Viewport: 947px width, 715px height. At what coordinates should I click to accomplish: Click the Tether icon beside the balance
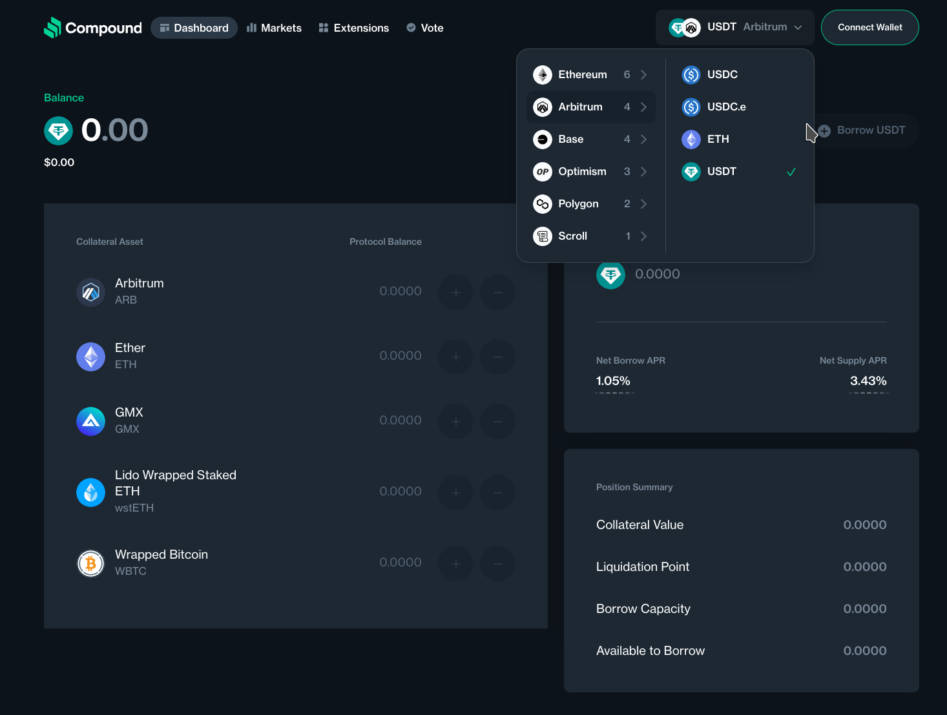pos(59,131)
